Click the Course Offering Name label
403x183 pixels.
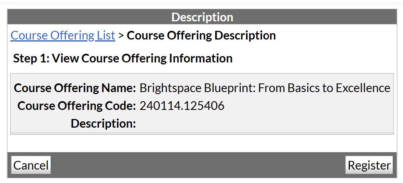[x=75, y=88]
